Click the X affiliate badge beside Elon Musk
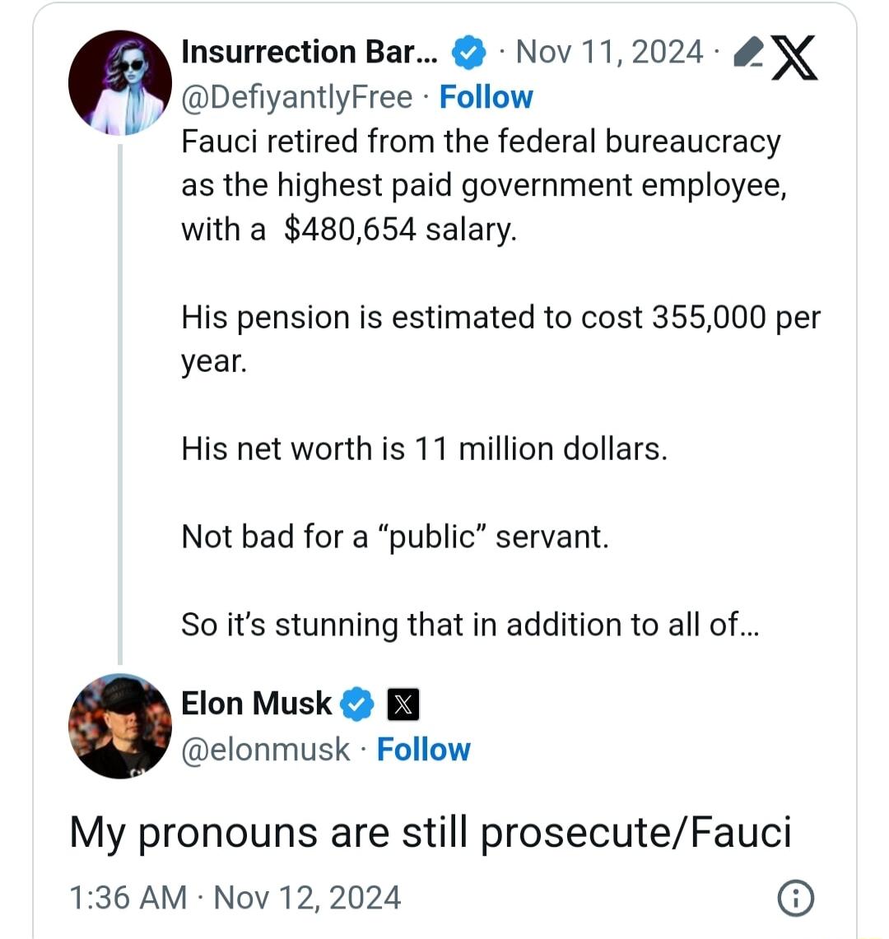Viewport: 889px width, 939px height. [403, 704]
